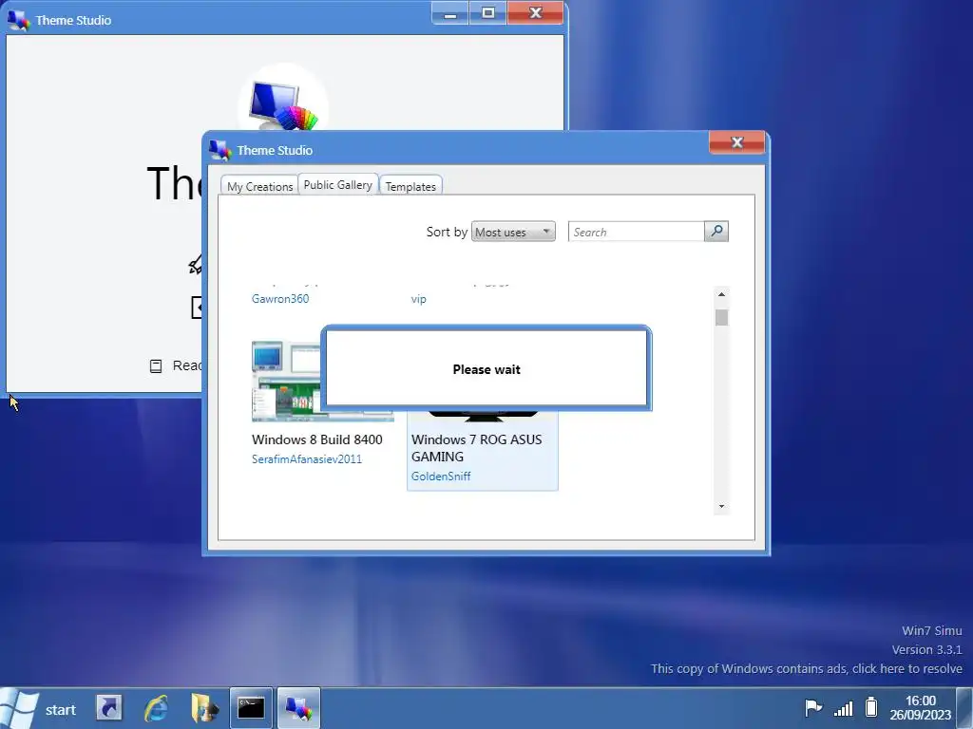This screenshot has width=973, height=729.
Task: Grab the gallery scrollbar thumb
Action: tap(721, 317)
